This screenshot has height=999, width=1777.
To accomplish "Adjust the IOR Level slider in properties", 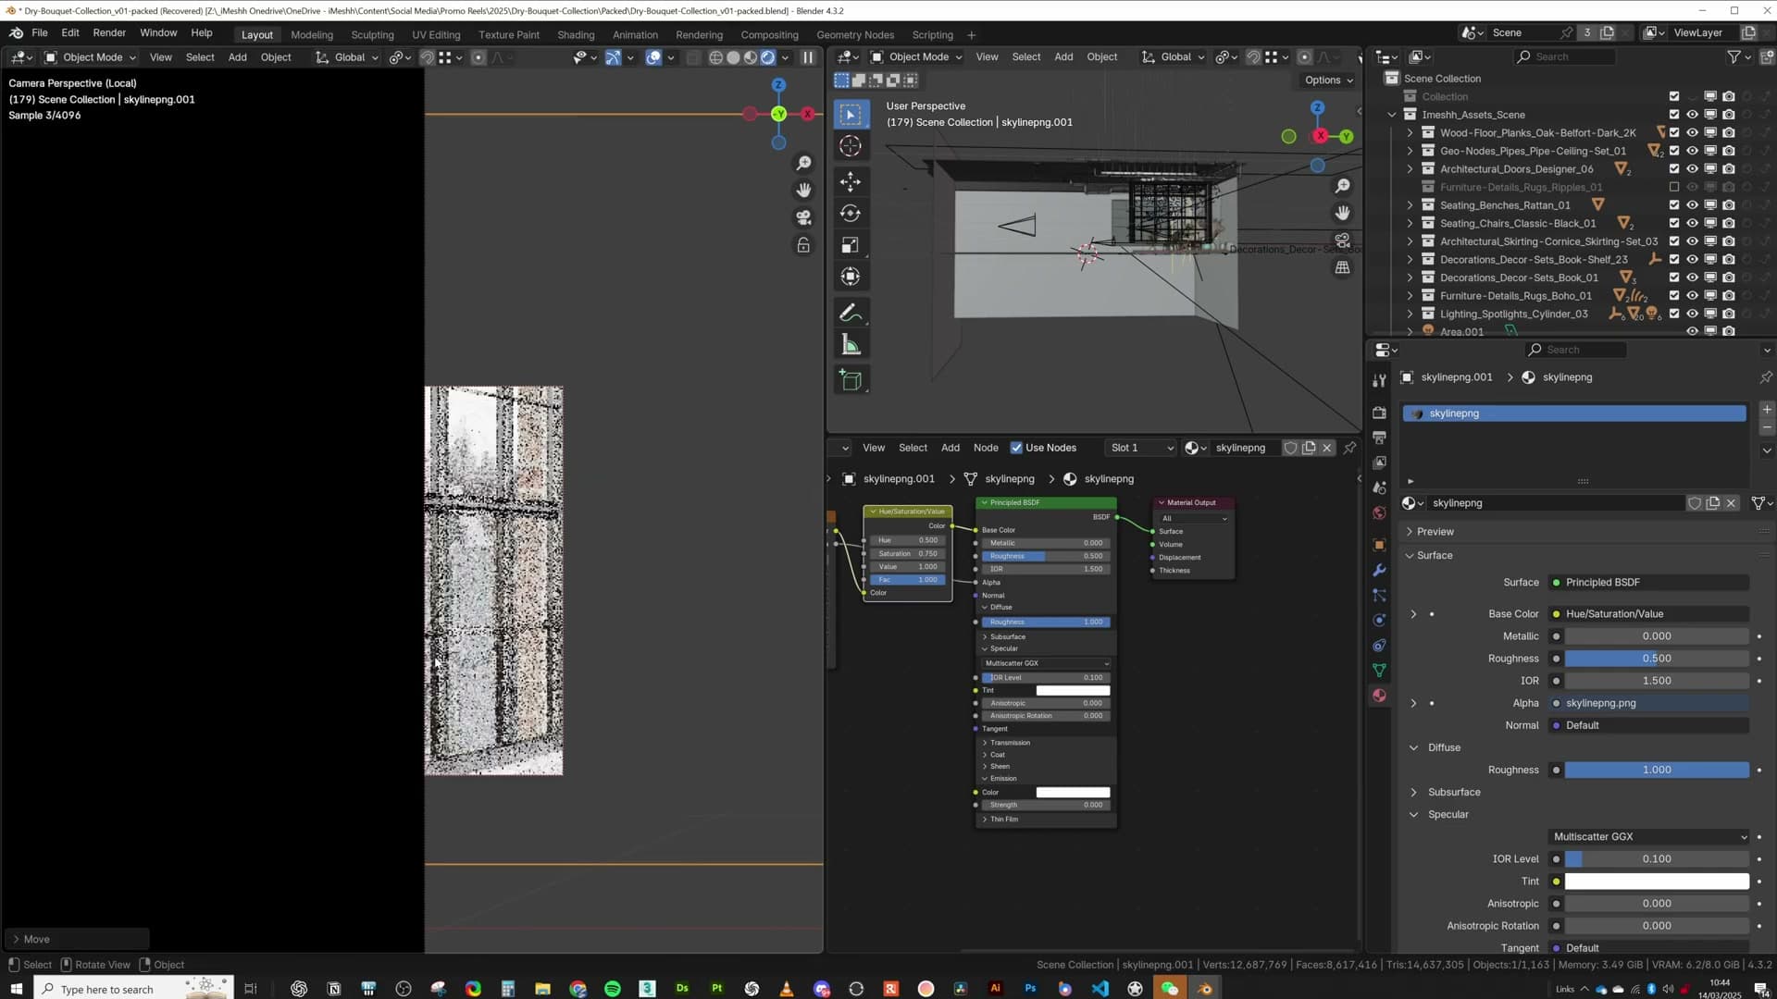I will tap(1657, 859).
